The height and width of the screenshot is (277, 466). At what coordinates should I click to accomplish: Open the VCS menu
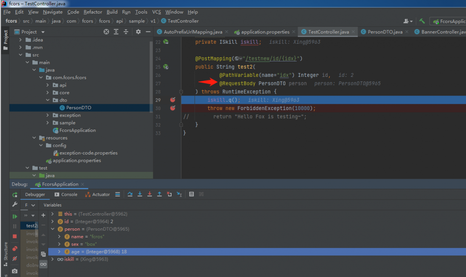pyautogui.click(x=157, y=12)
